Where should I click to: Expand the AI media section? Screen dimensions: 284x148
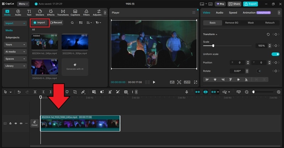tap(15, 52)
